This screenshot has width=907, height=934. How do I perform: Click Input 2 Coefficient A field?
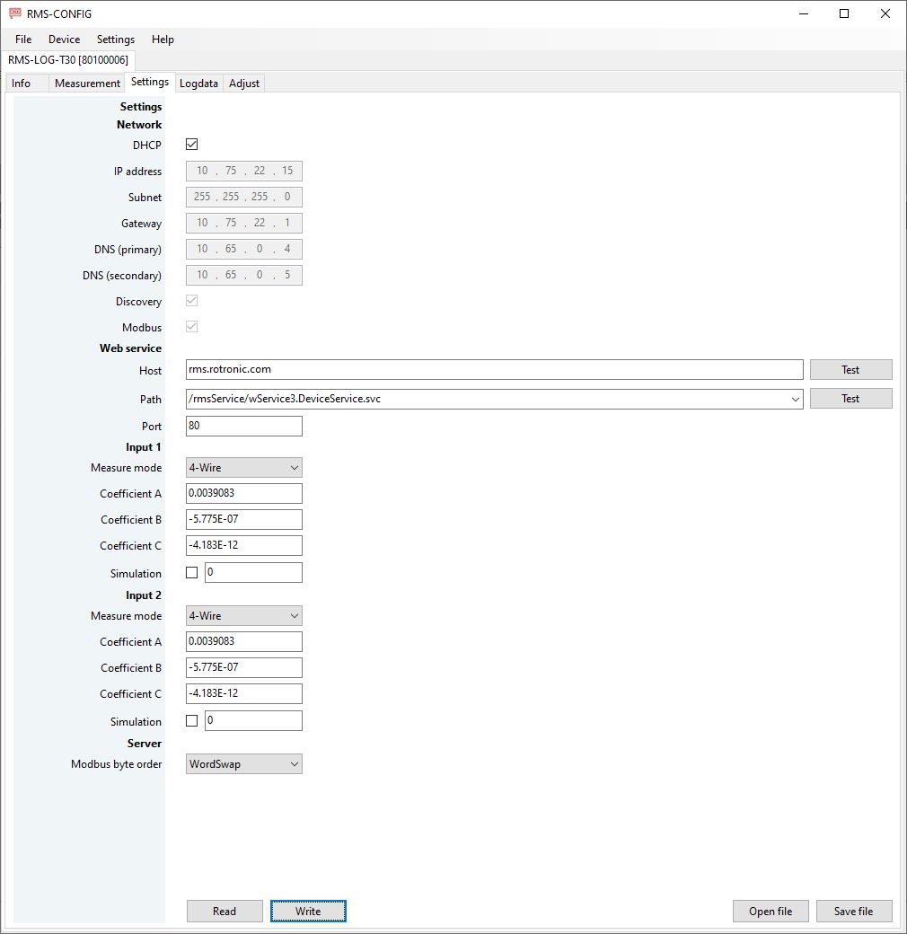point(244,641)
